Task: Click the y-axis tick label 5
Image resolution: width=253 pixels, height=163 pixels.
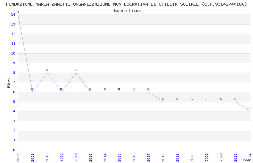Action: coord(14,102)
